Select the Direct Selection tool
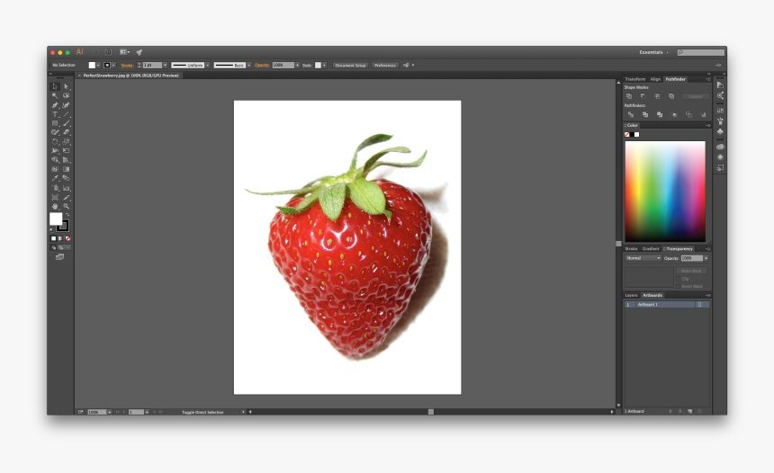Image resolution: width=774 pixels, height=473 pixels. [66, 86]
